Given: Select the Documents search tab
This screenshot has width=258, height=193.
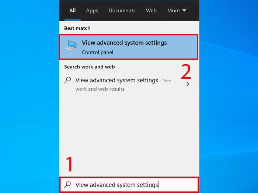Looking at the screenshot, I should tap(122, 11).
